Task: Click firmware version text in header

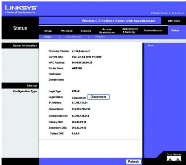Action: (x=167, y=13)
